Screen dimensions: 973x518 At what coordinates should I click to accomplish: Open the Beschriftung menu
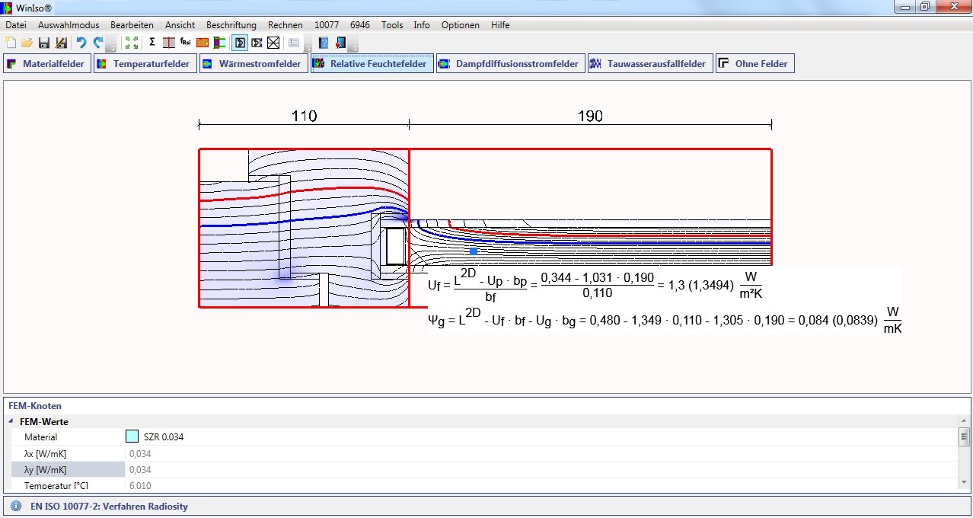point(231,25)
